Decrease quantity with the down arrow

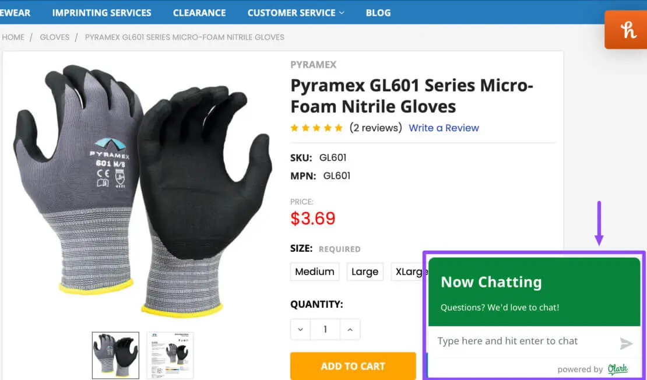(x=300, y=329)
